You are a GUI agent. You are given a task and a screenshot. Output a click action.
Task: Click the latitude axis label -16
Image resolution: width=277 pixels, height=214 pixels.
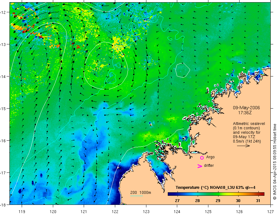click(x=3, y=141)
